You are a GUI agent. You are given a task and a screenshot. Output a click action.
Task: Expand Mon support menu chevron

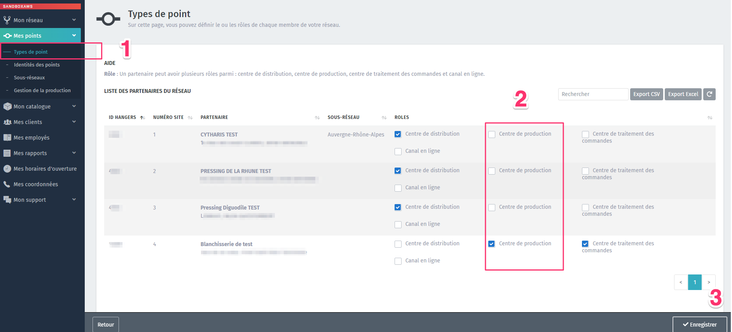tap(74, 199)
